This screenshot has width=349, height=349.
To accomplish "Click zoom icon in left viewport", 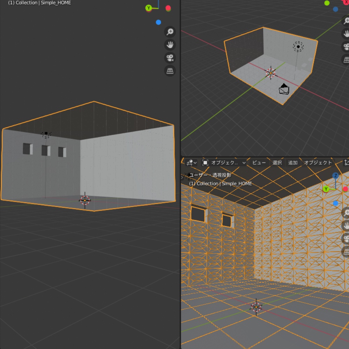I will click(x=170, y=32).
